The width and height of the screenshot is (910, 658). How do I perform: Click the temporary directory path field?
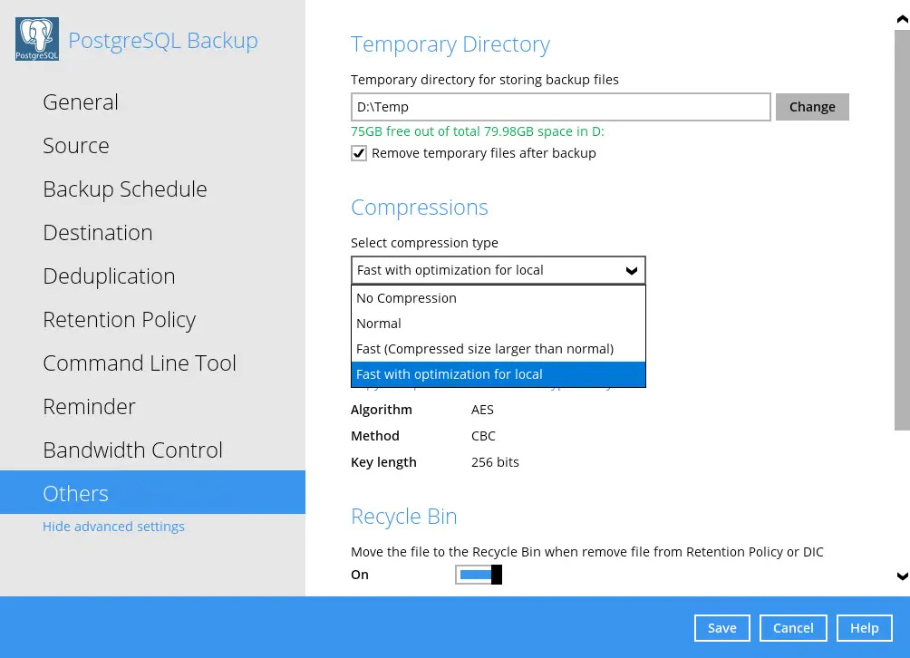tap(560, 107)
